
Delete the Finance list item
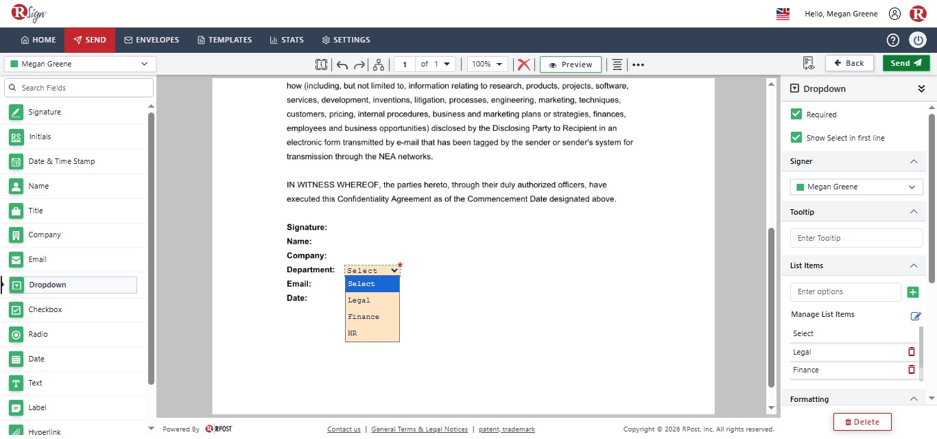912,369
